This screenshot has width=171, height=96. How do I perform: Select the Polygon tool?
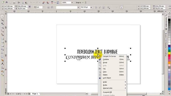[x=2, y=46]
